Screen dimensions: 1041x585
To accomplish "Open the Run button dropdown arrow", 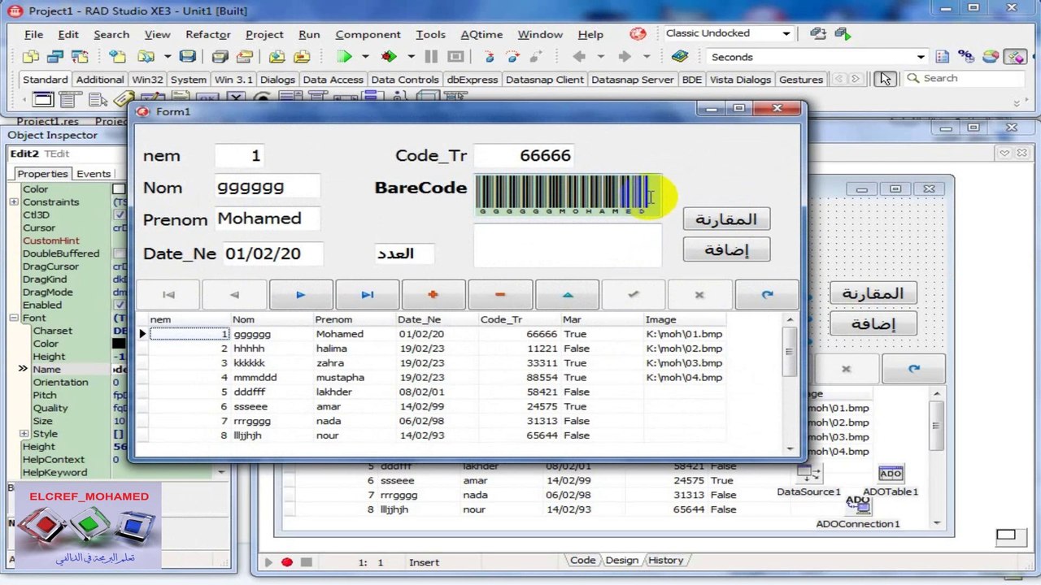I will click(365, 57).
